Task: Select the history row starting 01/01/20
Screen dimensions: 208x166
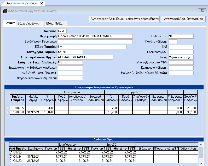Action: (103, 112)
